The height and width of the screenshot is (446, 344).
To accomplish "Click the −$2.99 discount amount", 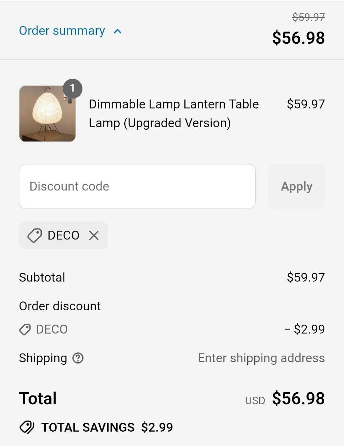I will (x=305, y=329).
